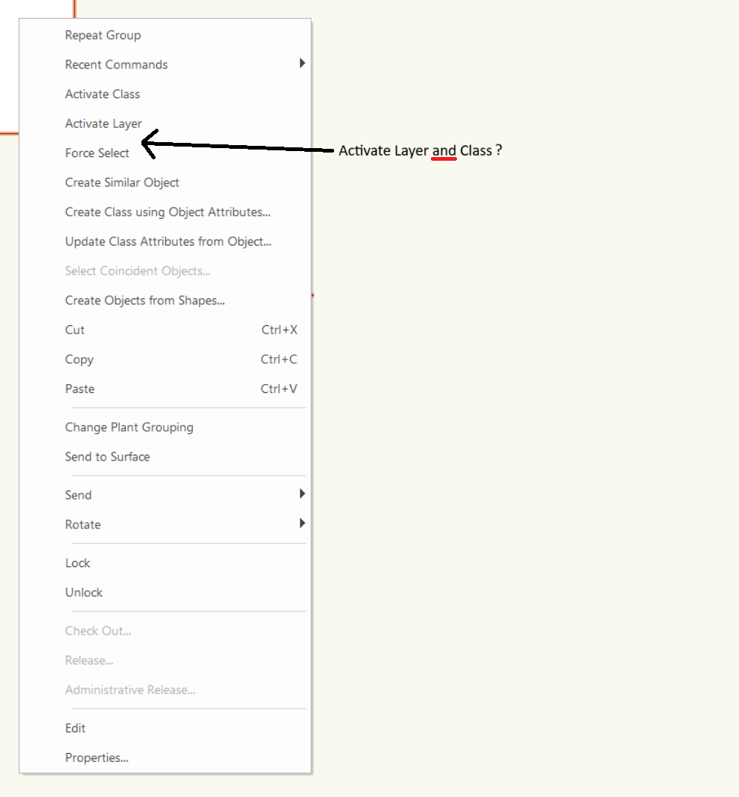Select Activate Layer
Image resolution: width=739 pixels, height=797 pixels.
pos(103,124)
